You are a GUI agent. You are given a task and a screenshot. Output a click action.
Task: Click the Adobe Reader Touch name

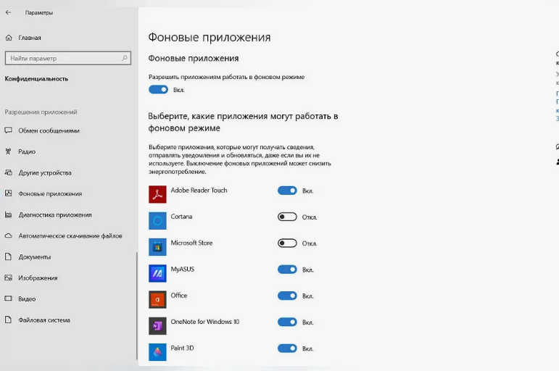tap(199, 191)
